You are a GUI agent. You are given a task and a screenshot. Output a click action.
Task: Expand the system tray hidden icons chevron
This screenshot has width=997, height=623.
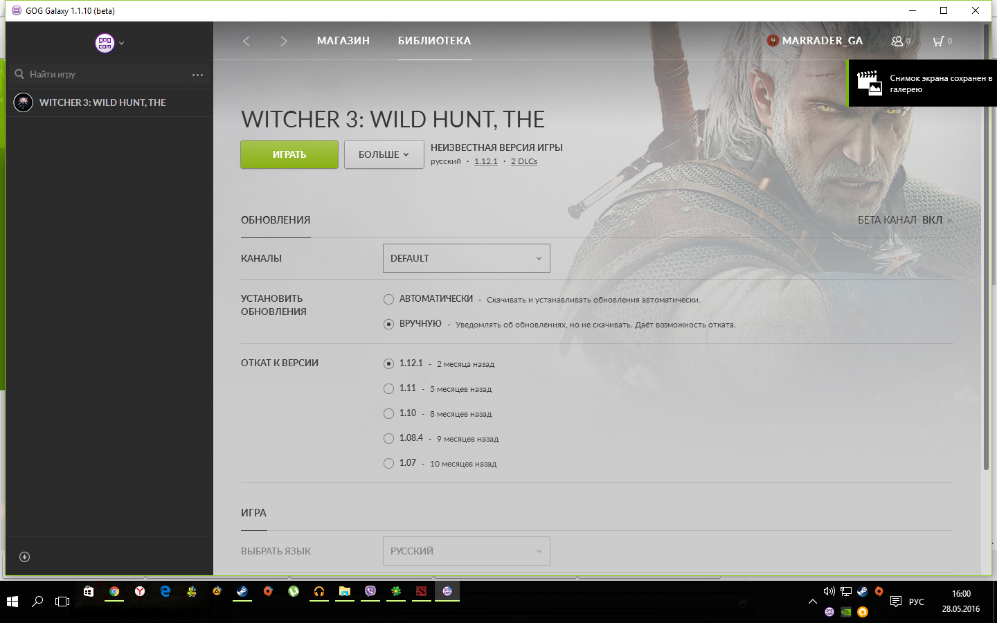pyautogui.click(x=812, y=602)
